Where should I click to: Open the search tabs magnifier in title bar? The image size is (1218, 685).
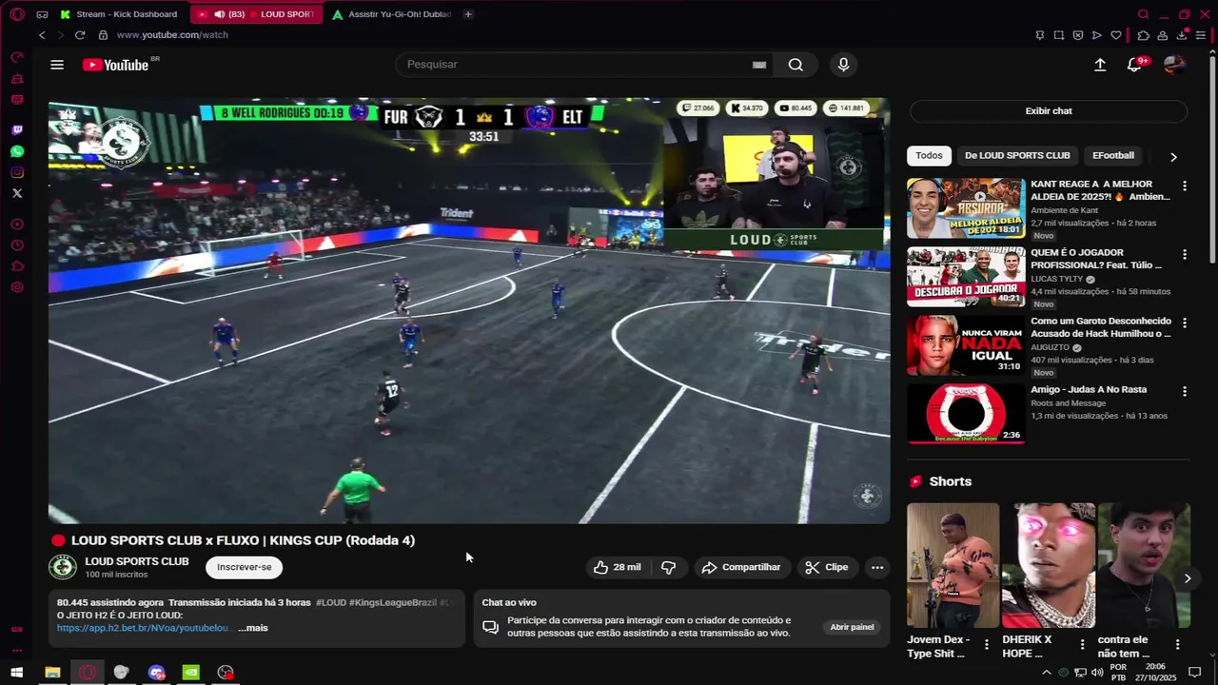point(1143,14)
